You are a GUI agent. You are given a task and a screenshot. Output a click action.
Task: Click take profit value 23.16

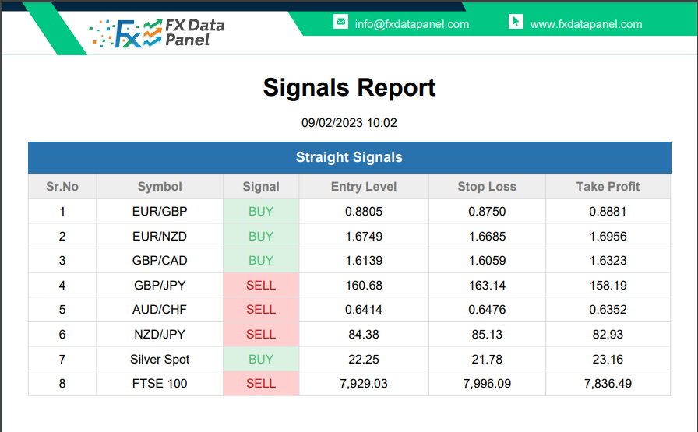coord(608,359)
